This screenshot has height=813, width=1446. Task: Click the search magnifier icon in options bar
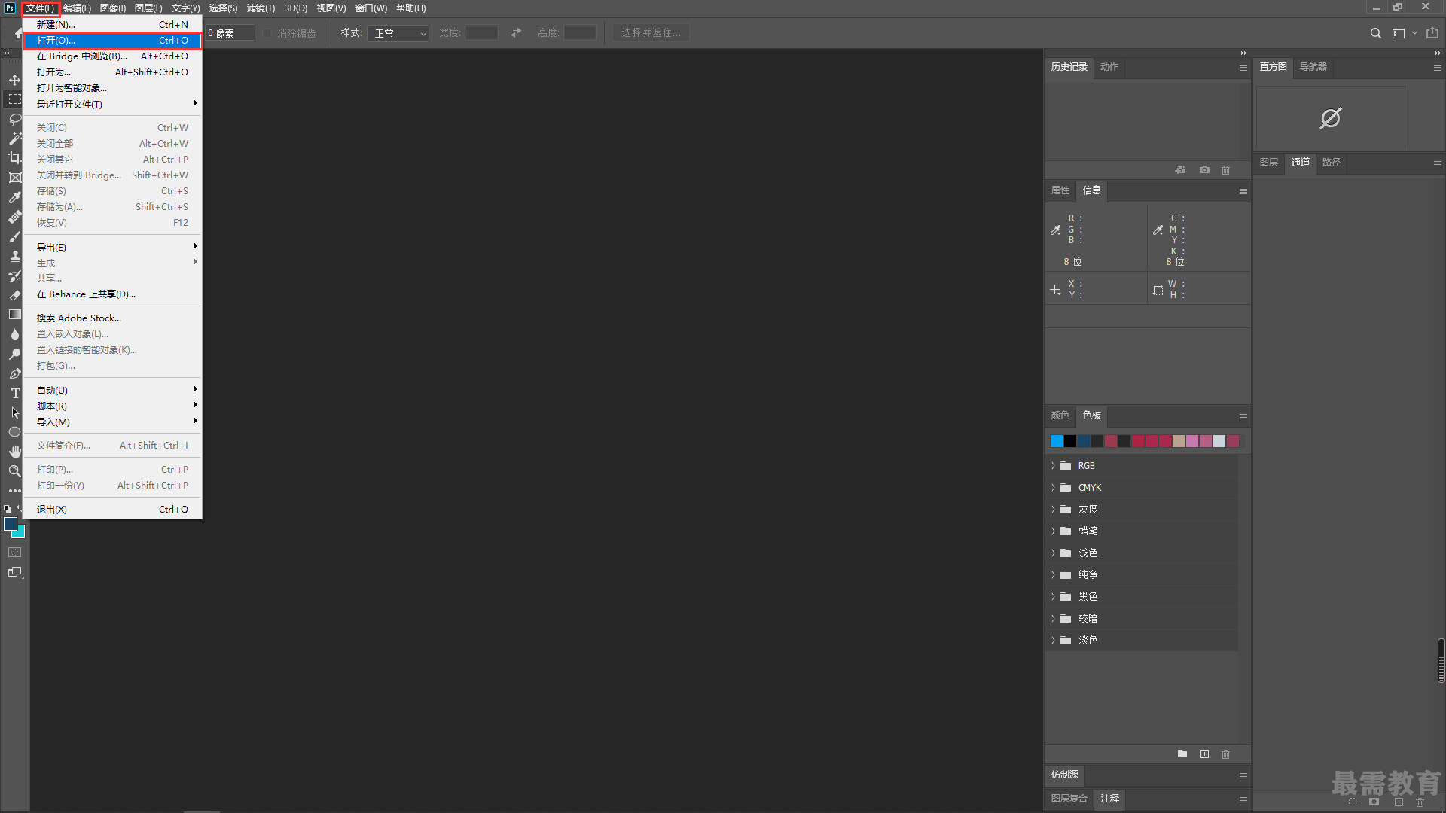(x=1375, y=33)
